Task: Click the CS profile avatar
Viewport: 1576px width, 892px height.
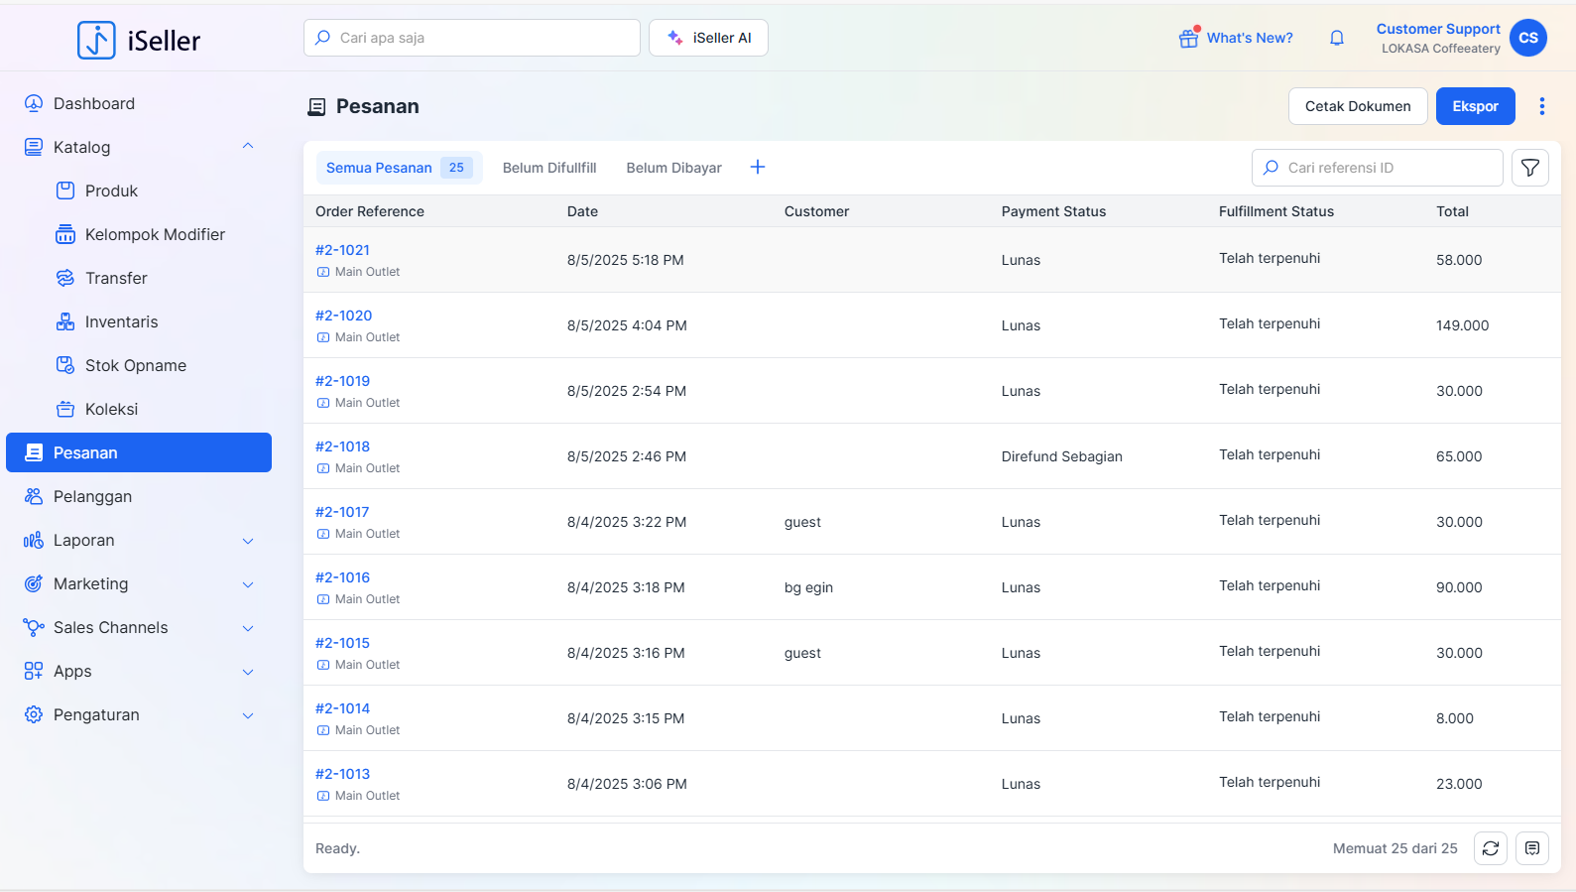Action: pos(1527,38)
